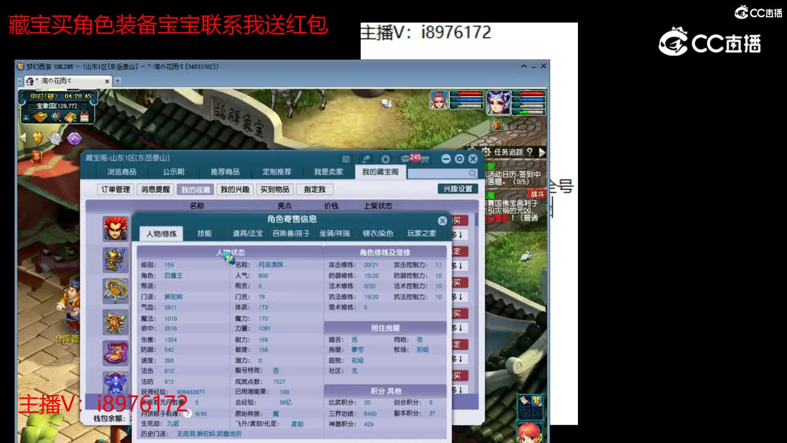
Task: Click the 任务追踪 question mark help
Action: [529, 152]
